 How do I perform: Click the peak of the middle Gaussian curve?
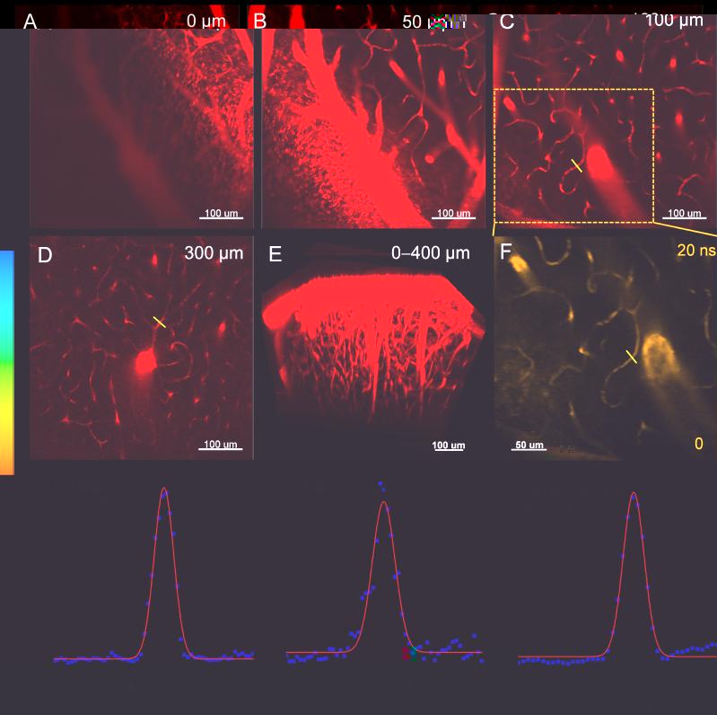383,503
